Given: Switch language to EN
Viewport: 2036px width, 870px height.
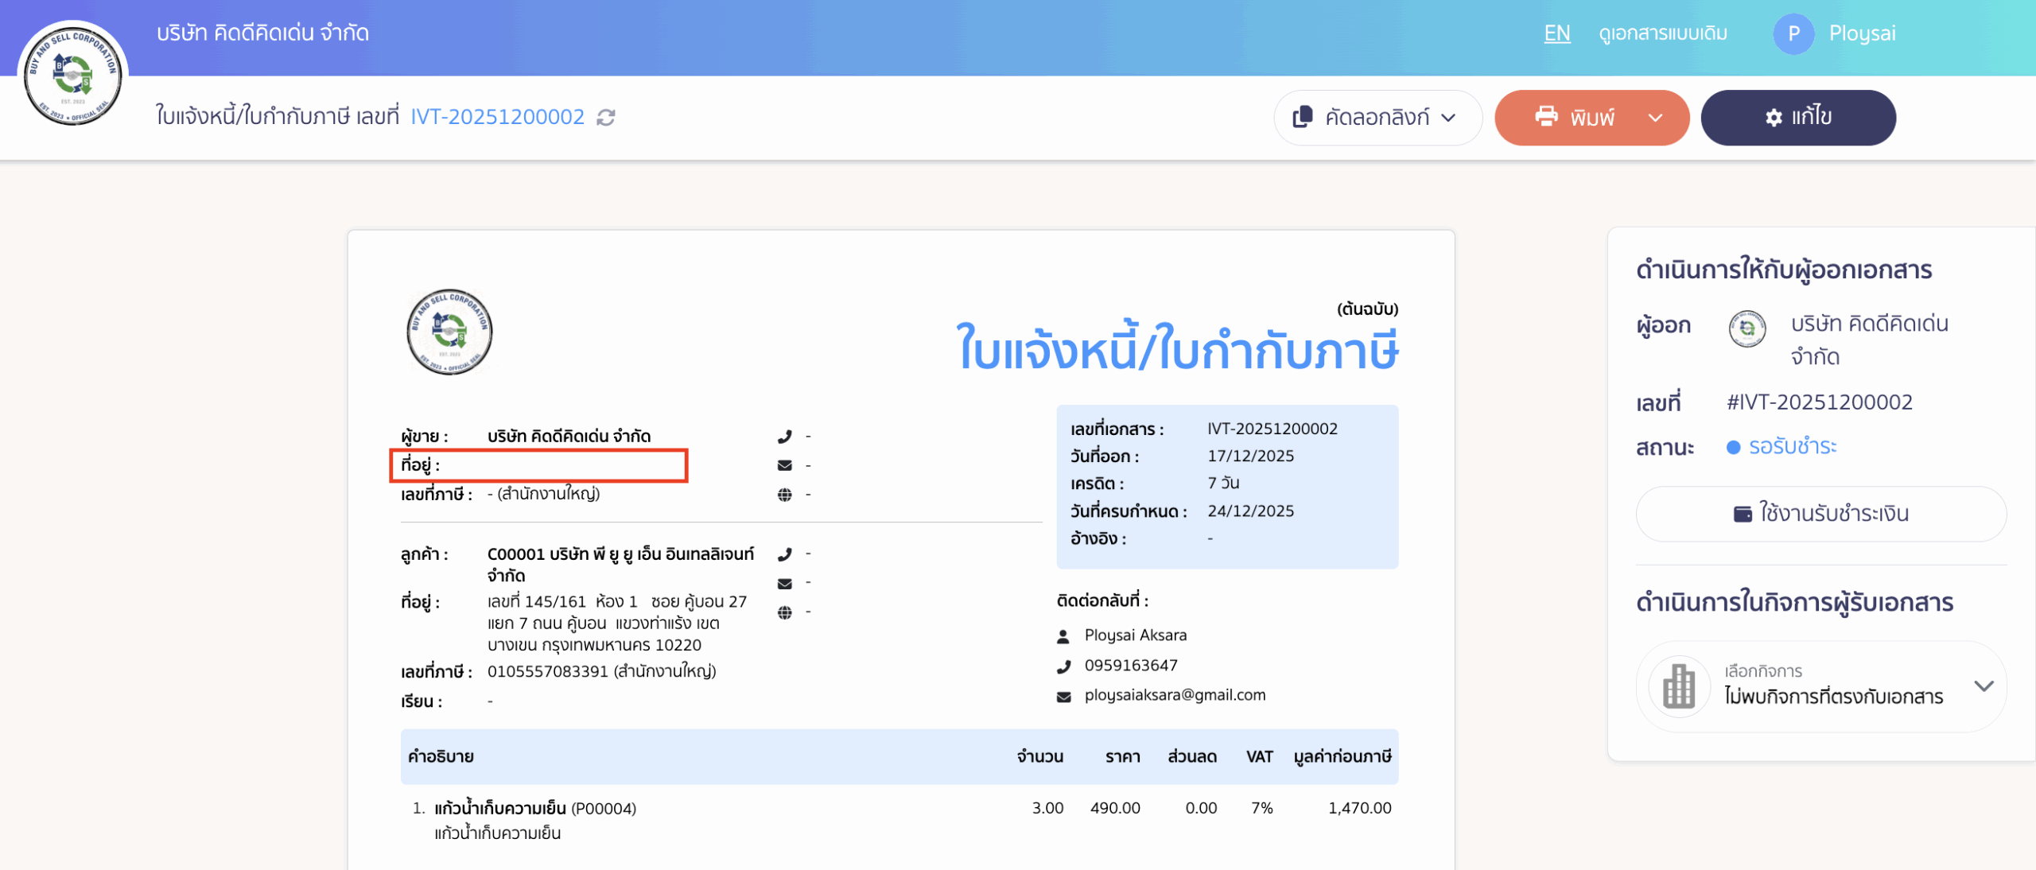Looking at the screenshot, I should click(1556, 33).
